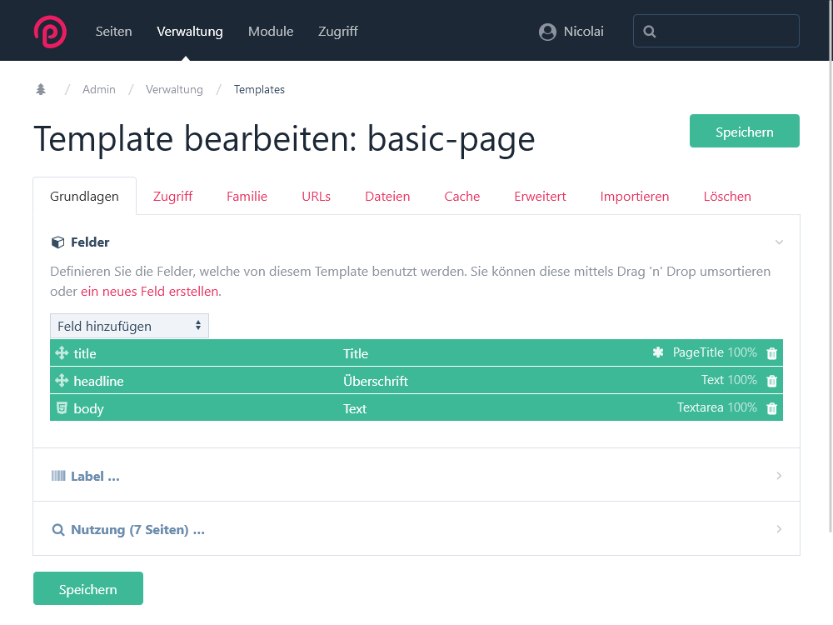Image resolution: width=833 pixels, height=625 pixels.
Task: Click the ProcessWire logo icon
Action: (x=50, y=32)
